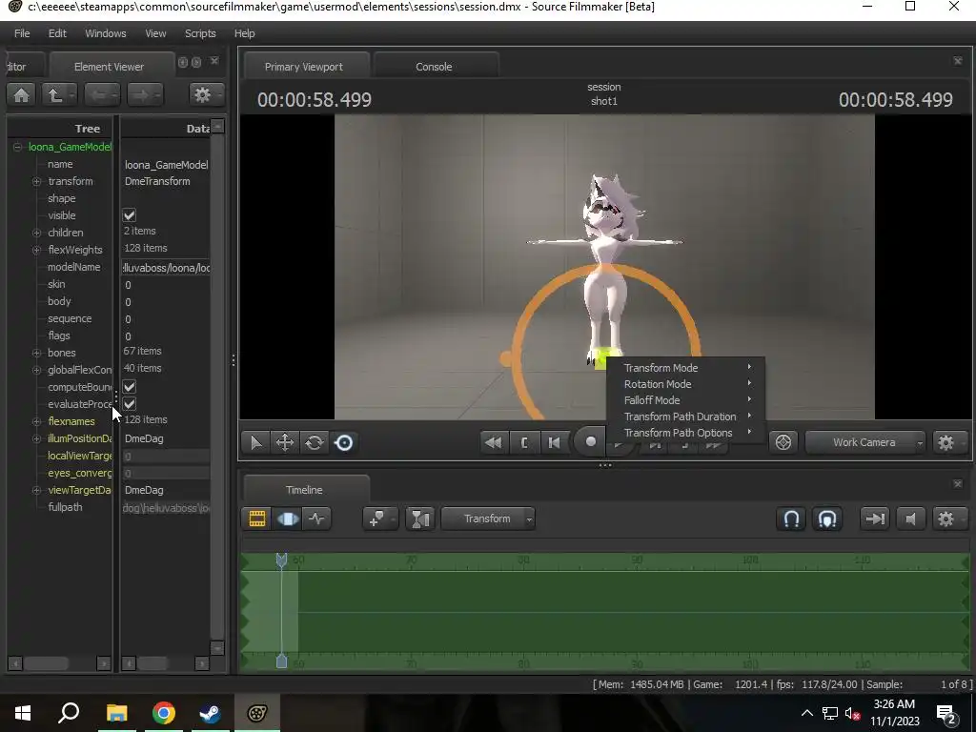Activate the move manipulator tool
Screen dimensions: 976x732
pos(285,442)
